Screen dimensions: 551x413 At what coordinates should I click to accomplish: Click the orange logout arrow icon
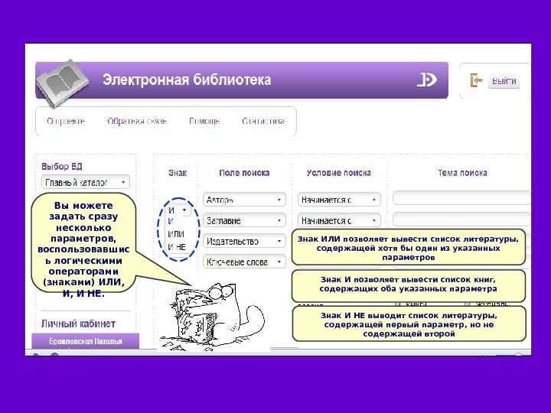(476, 80)
